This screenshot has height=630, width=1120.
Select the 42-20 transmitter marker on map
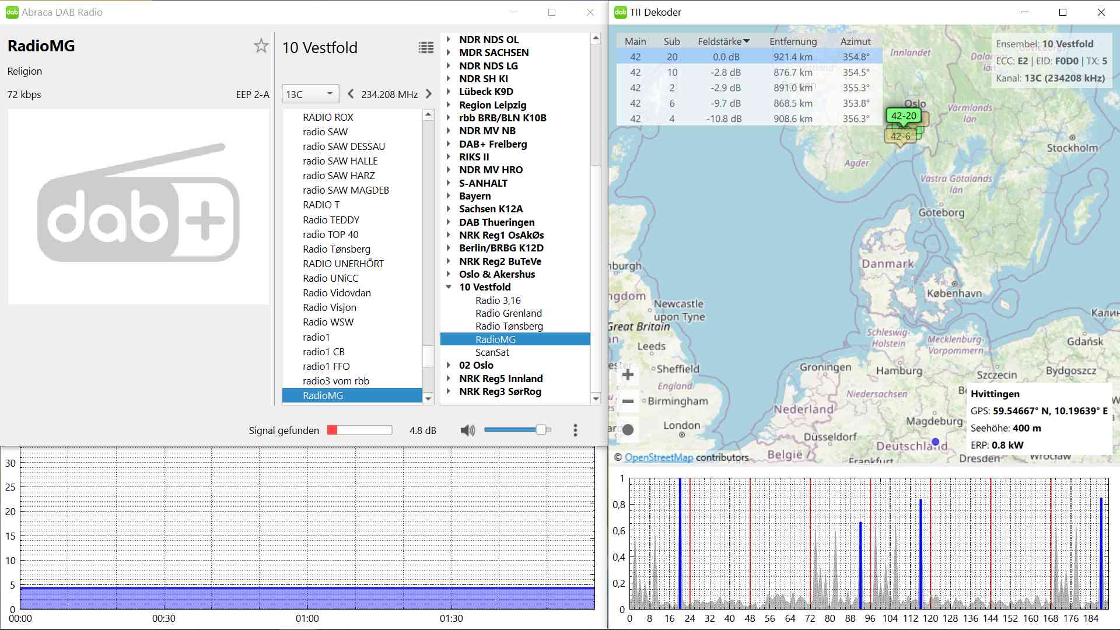[903, 116]
